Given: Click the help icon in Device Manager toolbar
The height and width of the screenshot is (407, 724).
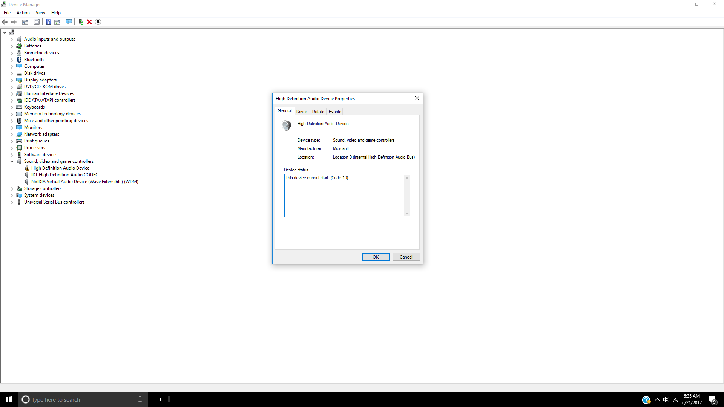Looking at the screenshot, I should point(48,22).
